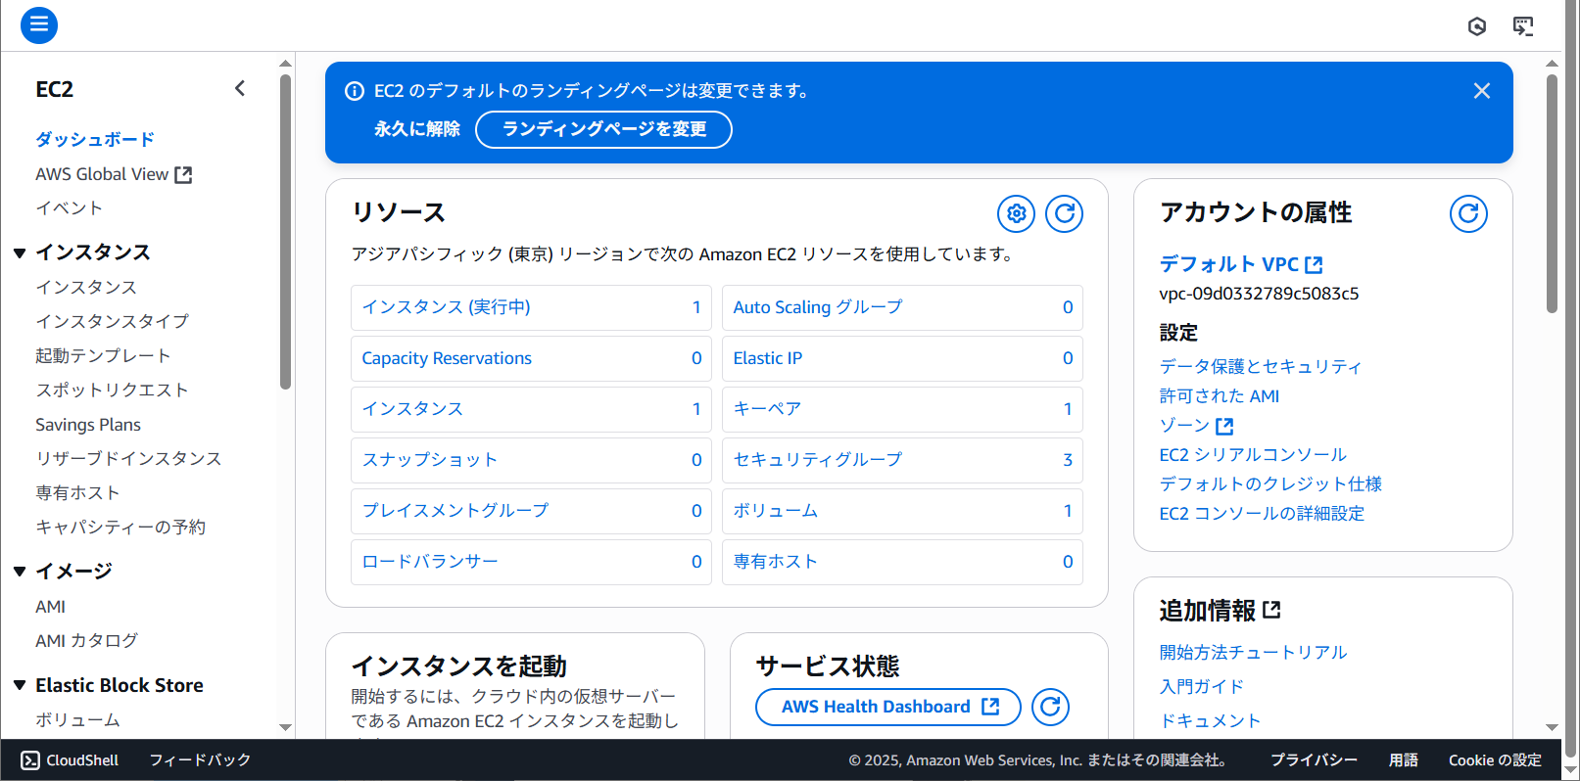Collapse the Elastic Block Store section
The image size is (1580, 781).
(x=20, y=685)
